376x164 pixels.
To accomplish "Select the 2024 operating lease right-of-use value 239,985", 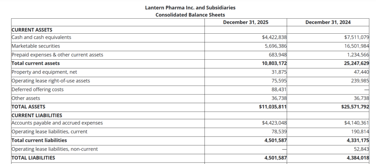I will click(358, 81).
